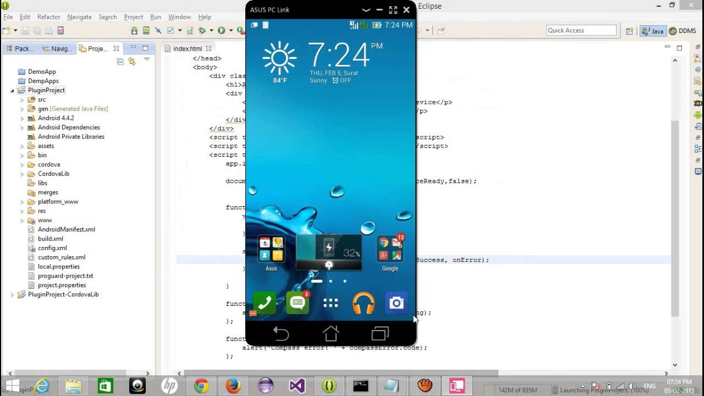
Task: Tap the Android Recent apps button
Action: point(380,333)
